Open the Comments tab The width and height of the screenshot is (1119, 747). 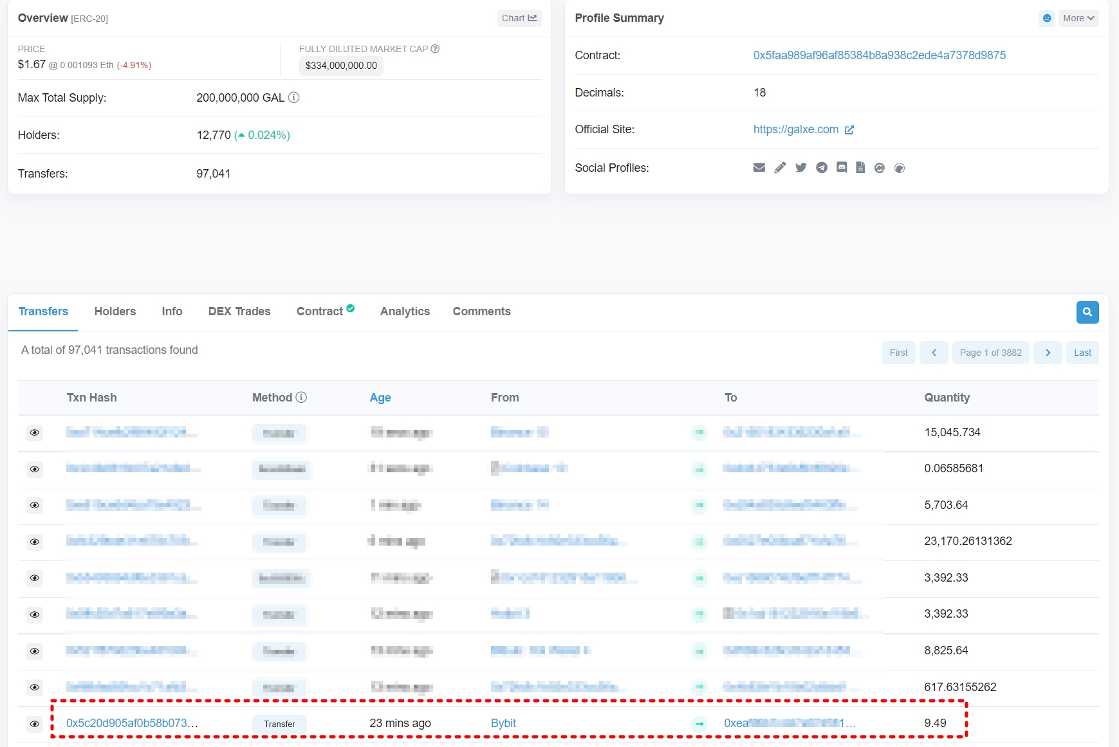point(481,311)
